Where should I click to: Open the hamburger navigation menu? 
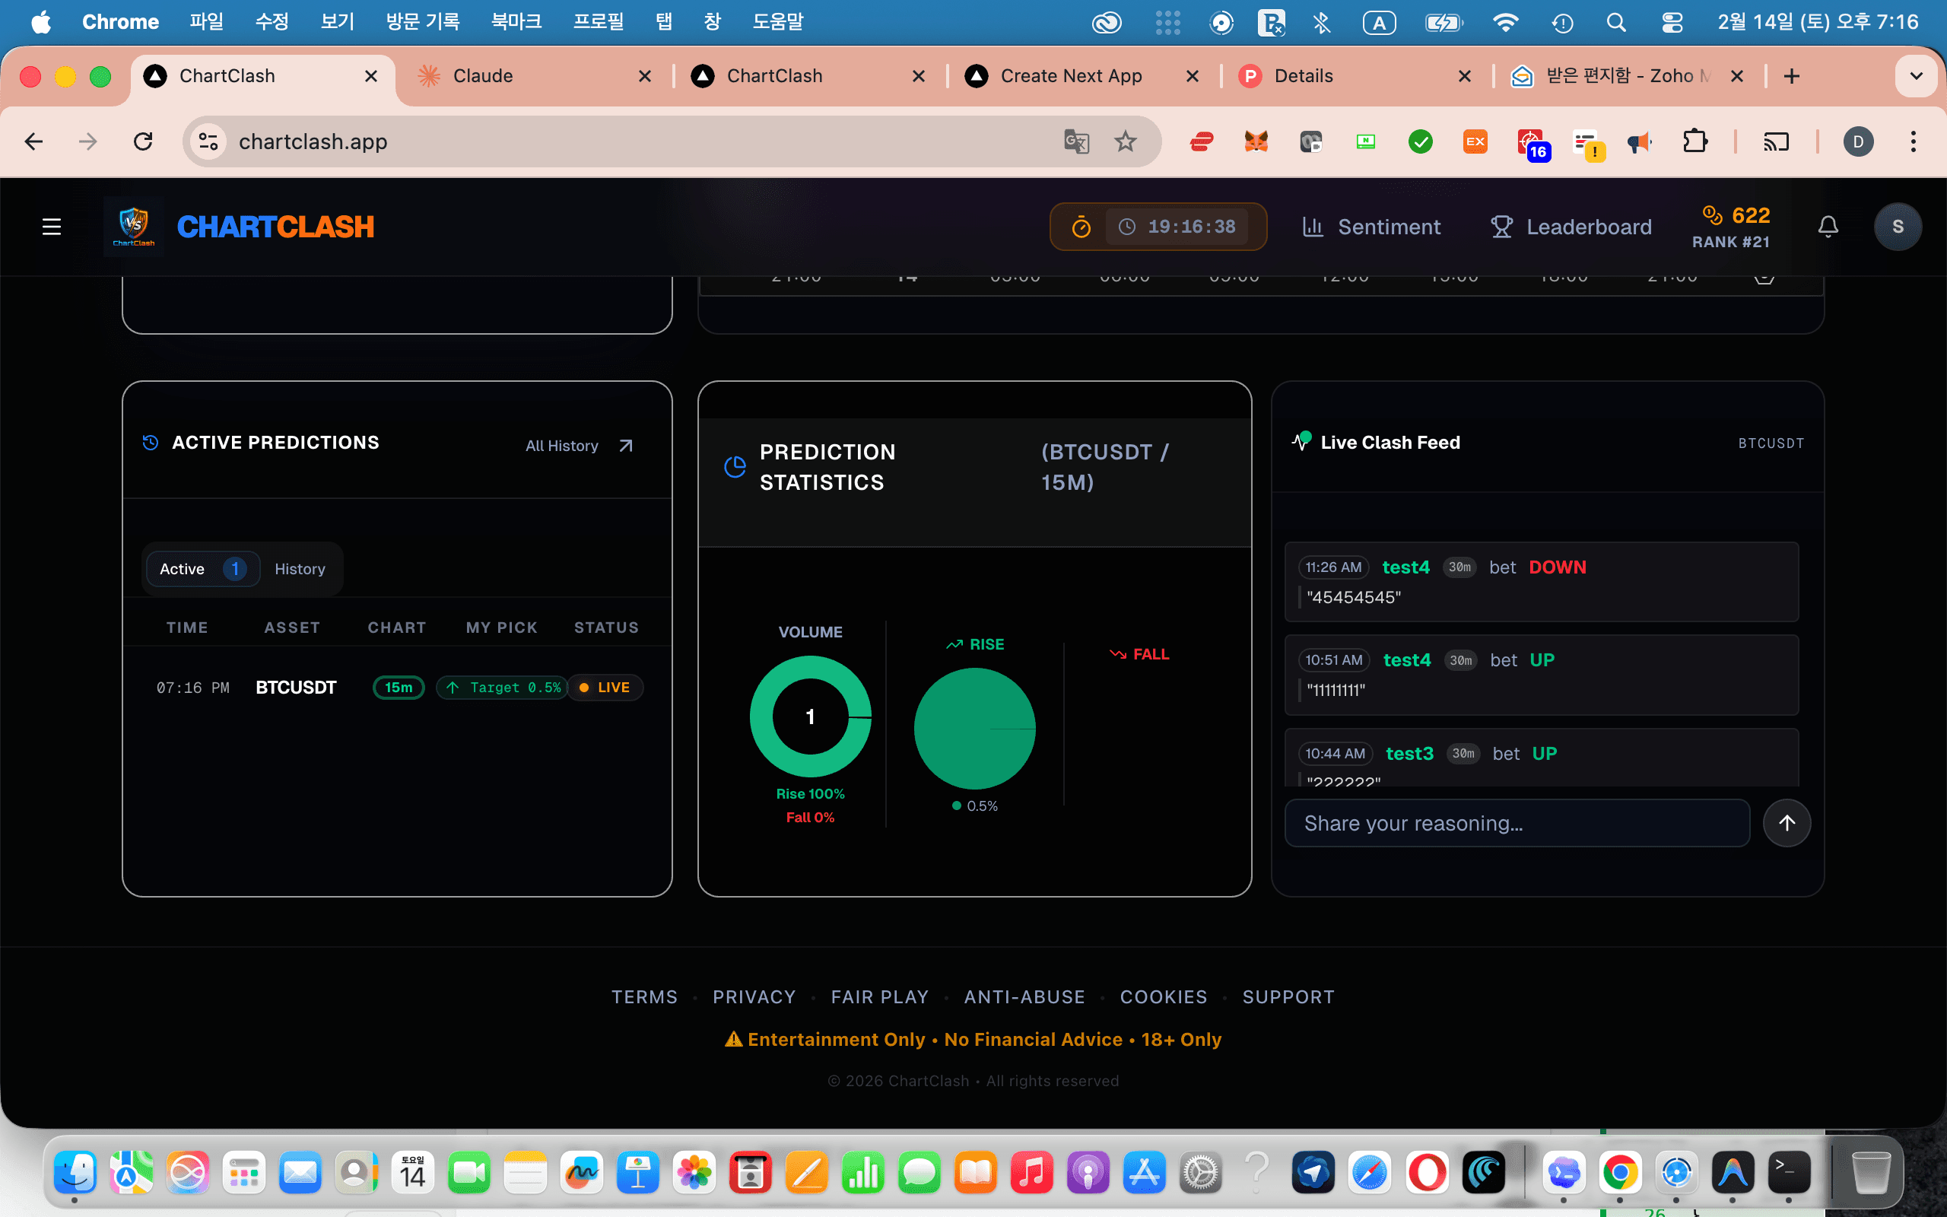pyautogui.click(x=51, y=226)
